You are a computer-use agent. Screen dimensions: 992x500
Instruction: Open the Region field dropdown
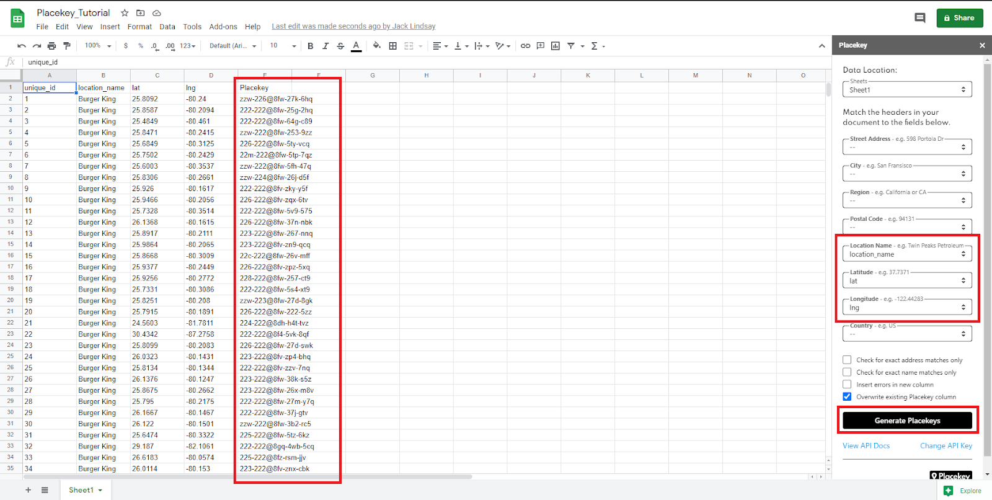(907, 200)
